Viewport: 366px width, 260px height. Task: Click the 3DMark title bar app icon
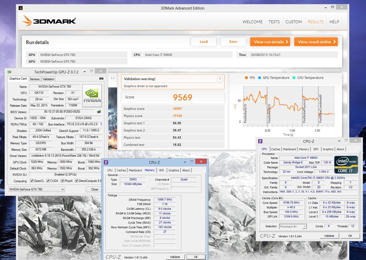(21, 8)
